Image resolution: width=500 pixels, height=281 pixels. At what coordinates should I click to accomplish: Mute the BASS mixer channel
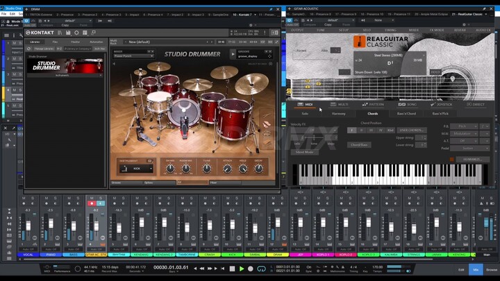pos(69,198)
